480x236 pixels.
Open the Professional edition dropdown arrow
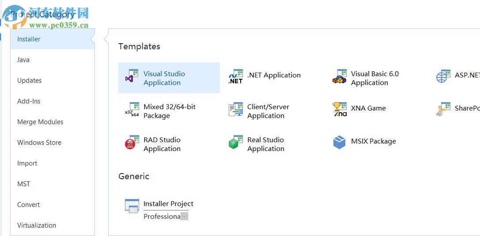(184, 217)
